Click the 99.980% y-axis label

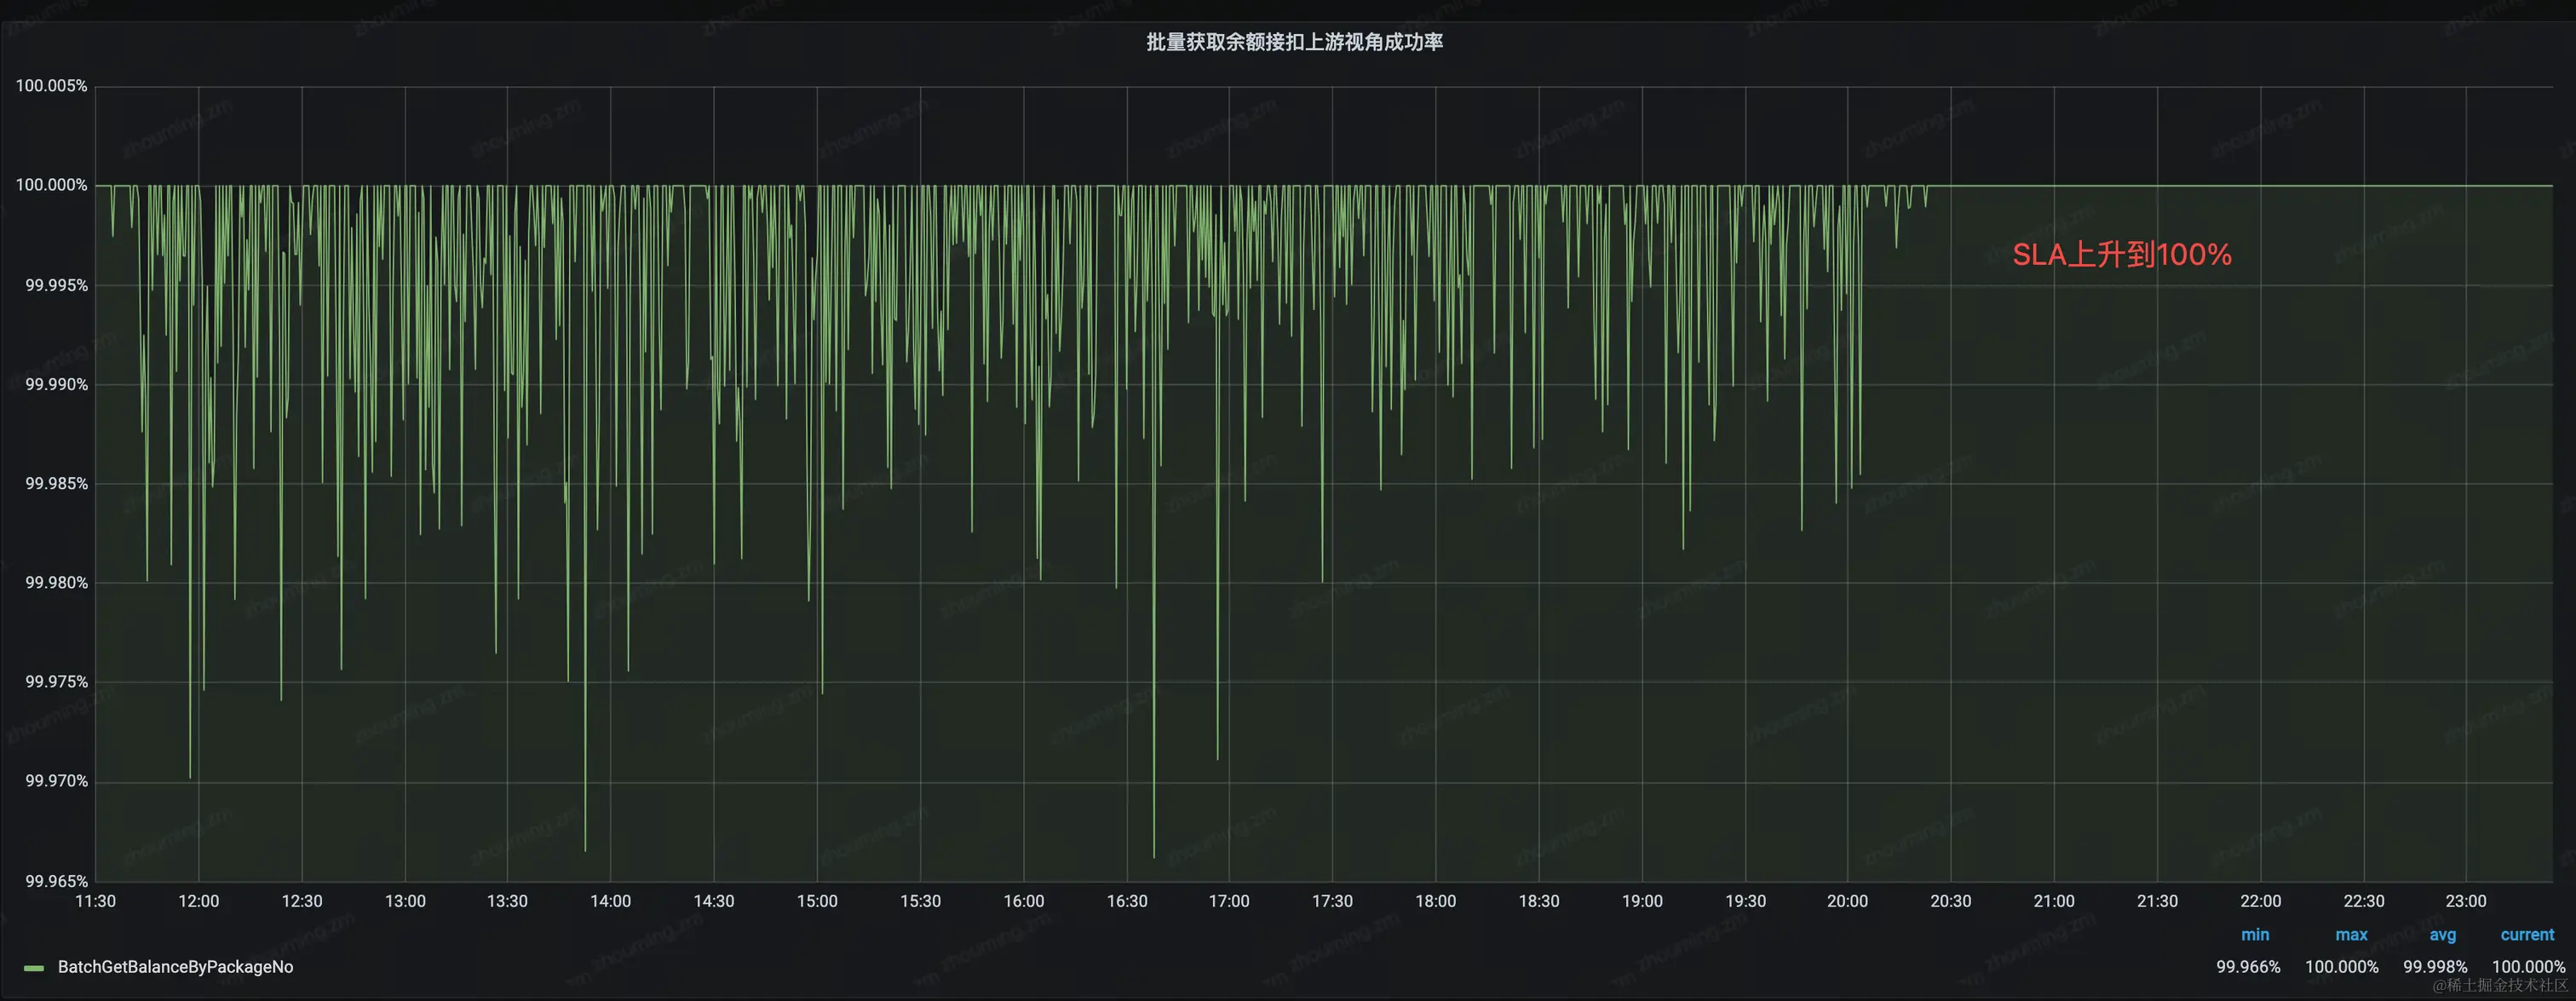tap(56, 583)
